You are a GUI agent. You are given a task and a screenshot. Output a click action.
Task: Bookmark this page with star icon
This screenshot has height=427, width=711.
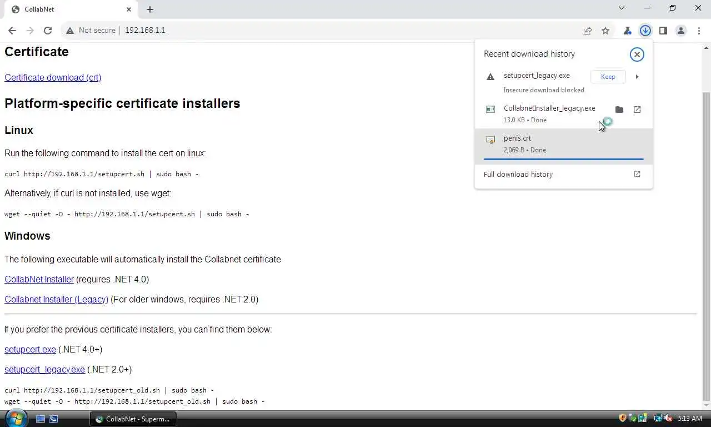tap(605, 31)
